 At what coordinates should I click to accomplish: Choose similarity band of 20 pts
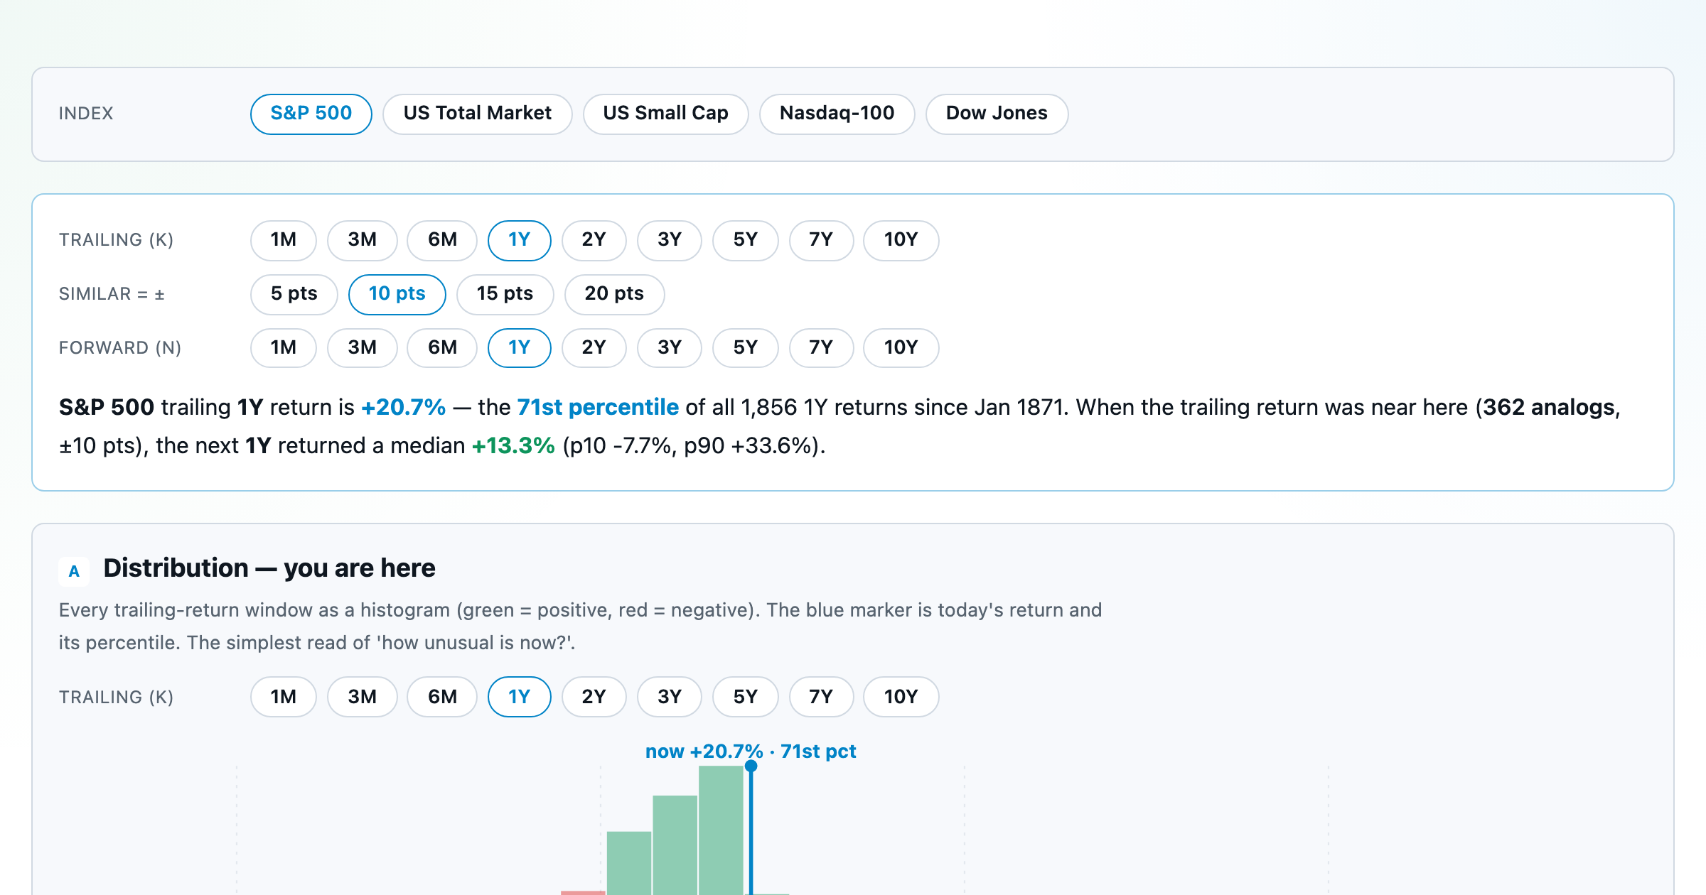coord(615,294)
